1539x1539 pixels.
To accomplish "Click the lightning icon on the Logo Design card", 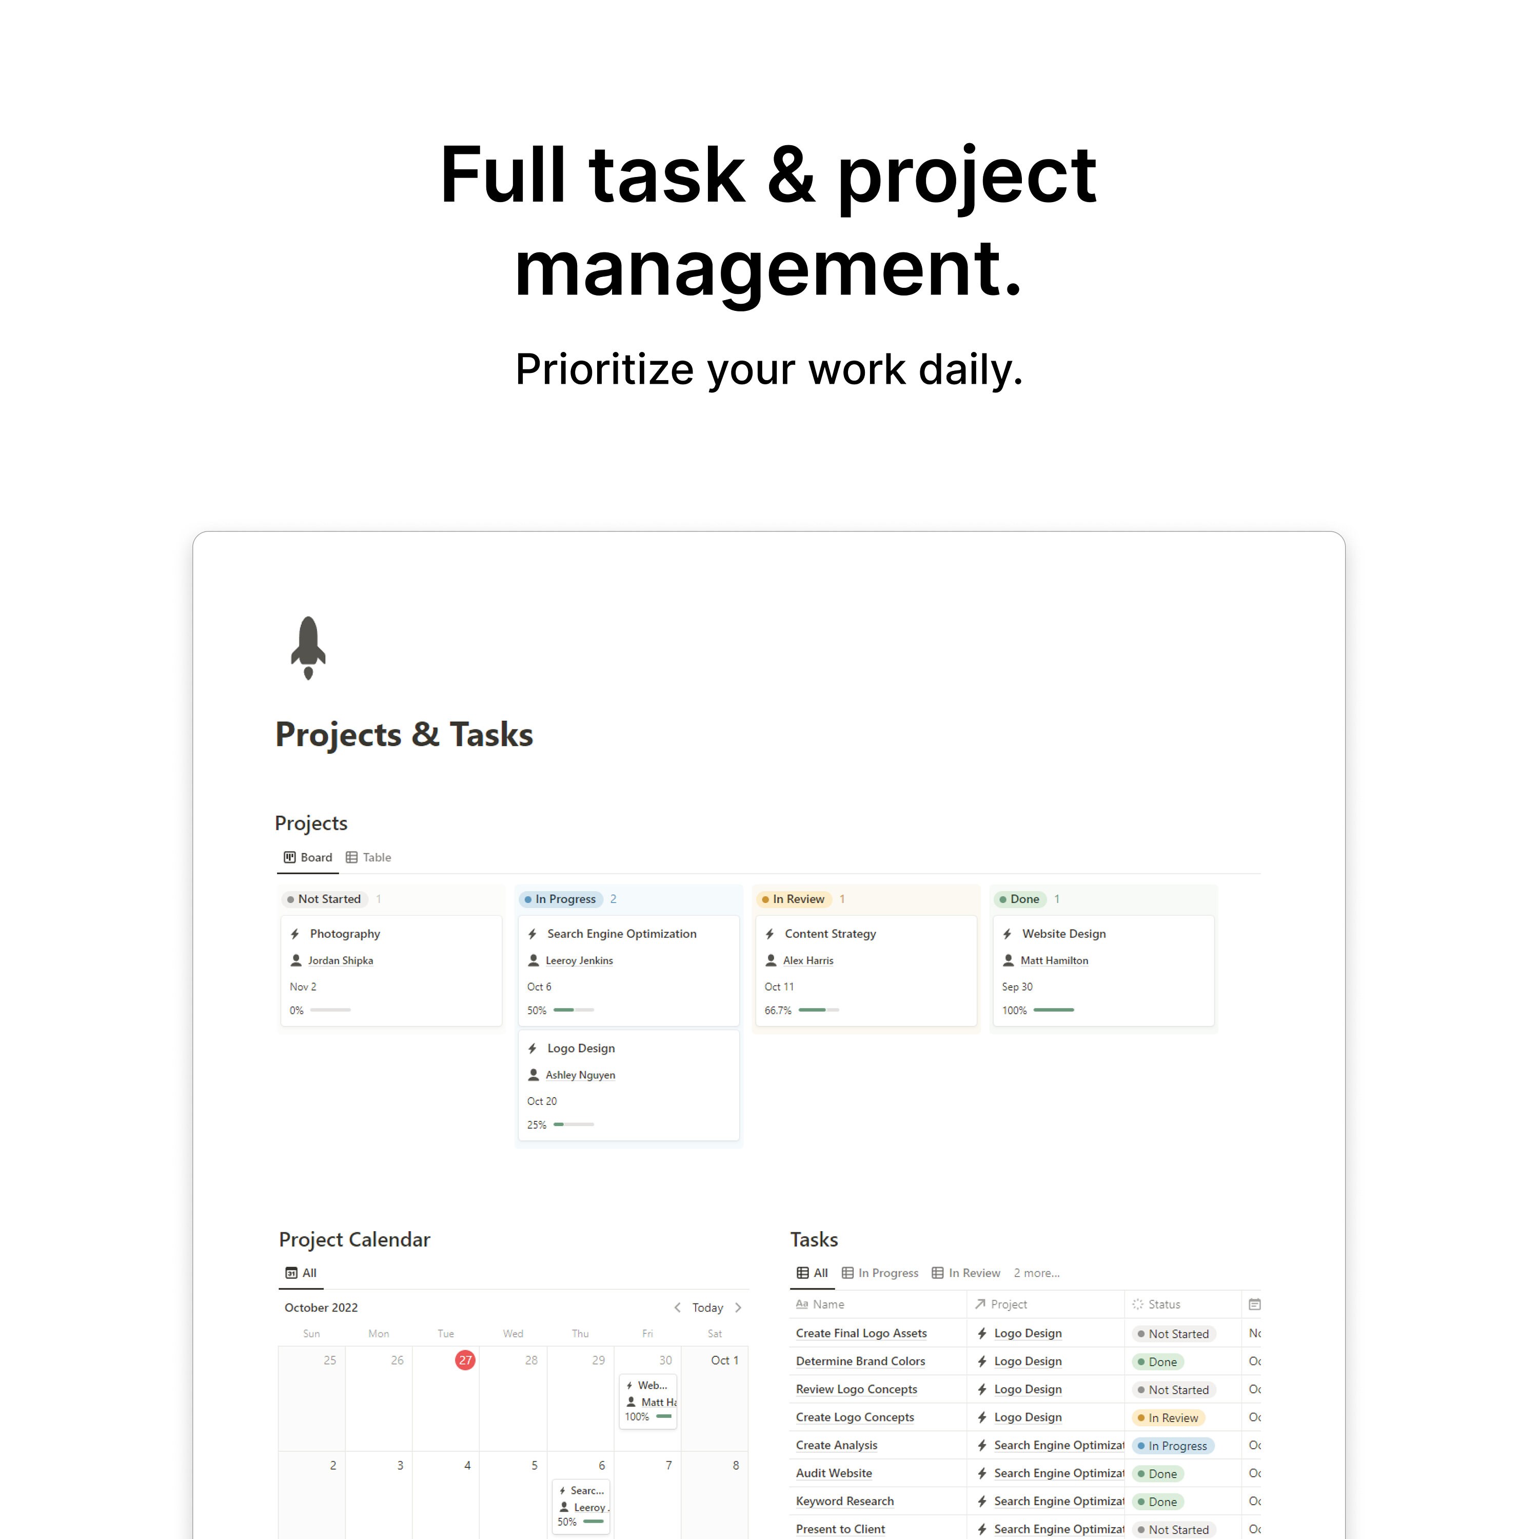I will (532, 1048).
